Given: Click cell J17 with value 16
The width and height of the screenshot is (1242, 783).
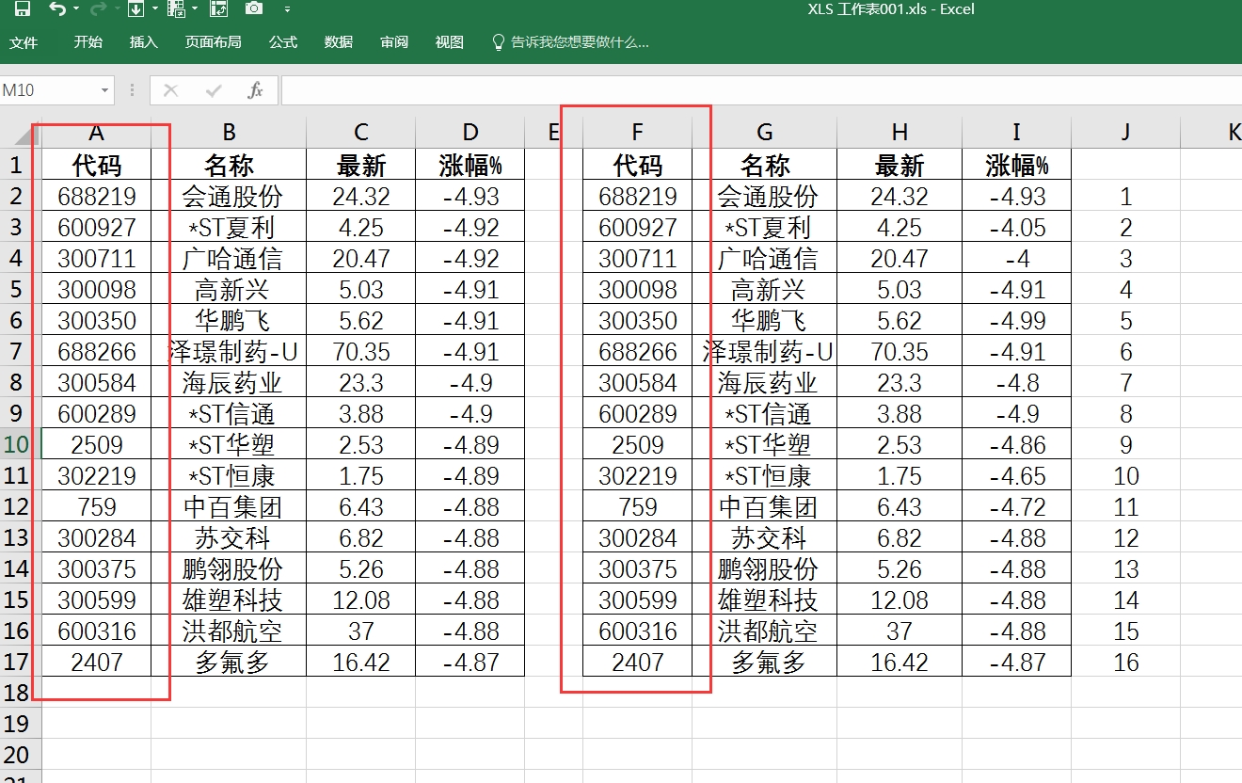Looking at the screenshot, I should pos(1125,662).
